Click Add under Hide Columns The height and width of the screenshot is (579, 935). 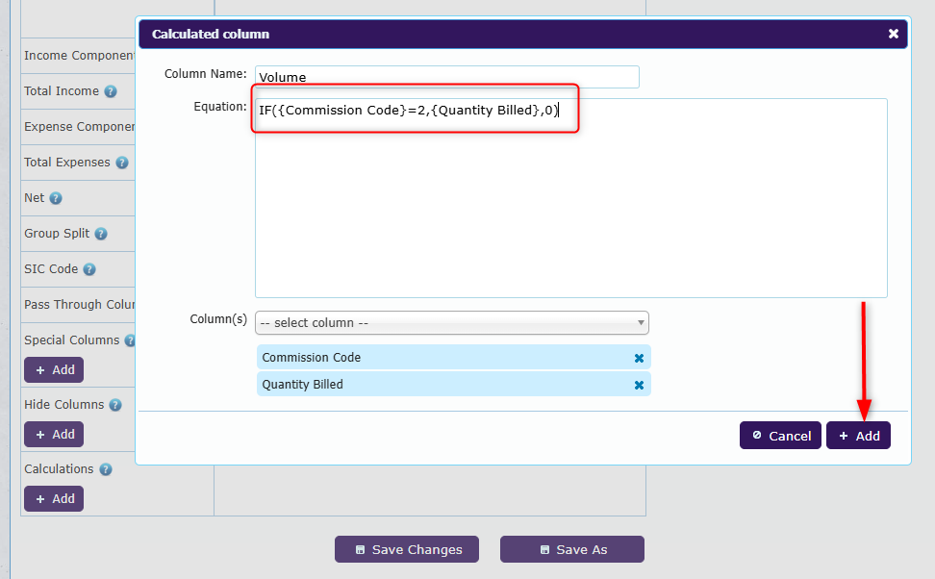click(54, 434)
